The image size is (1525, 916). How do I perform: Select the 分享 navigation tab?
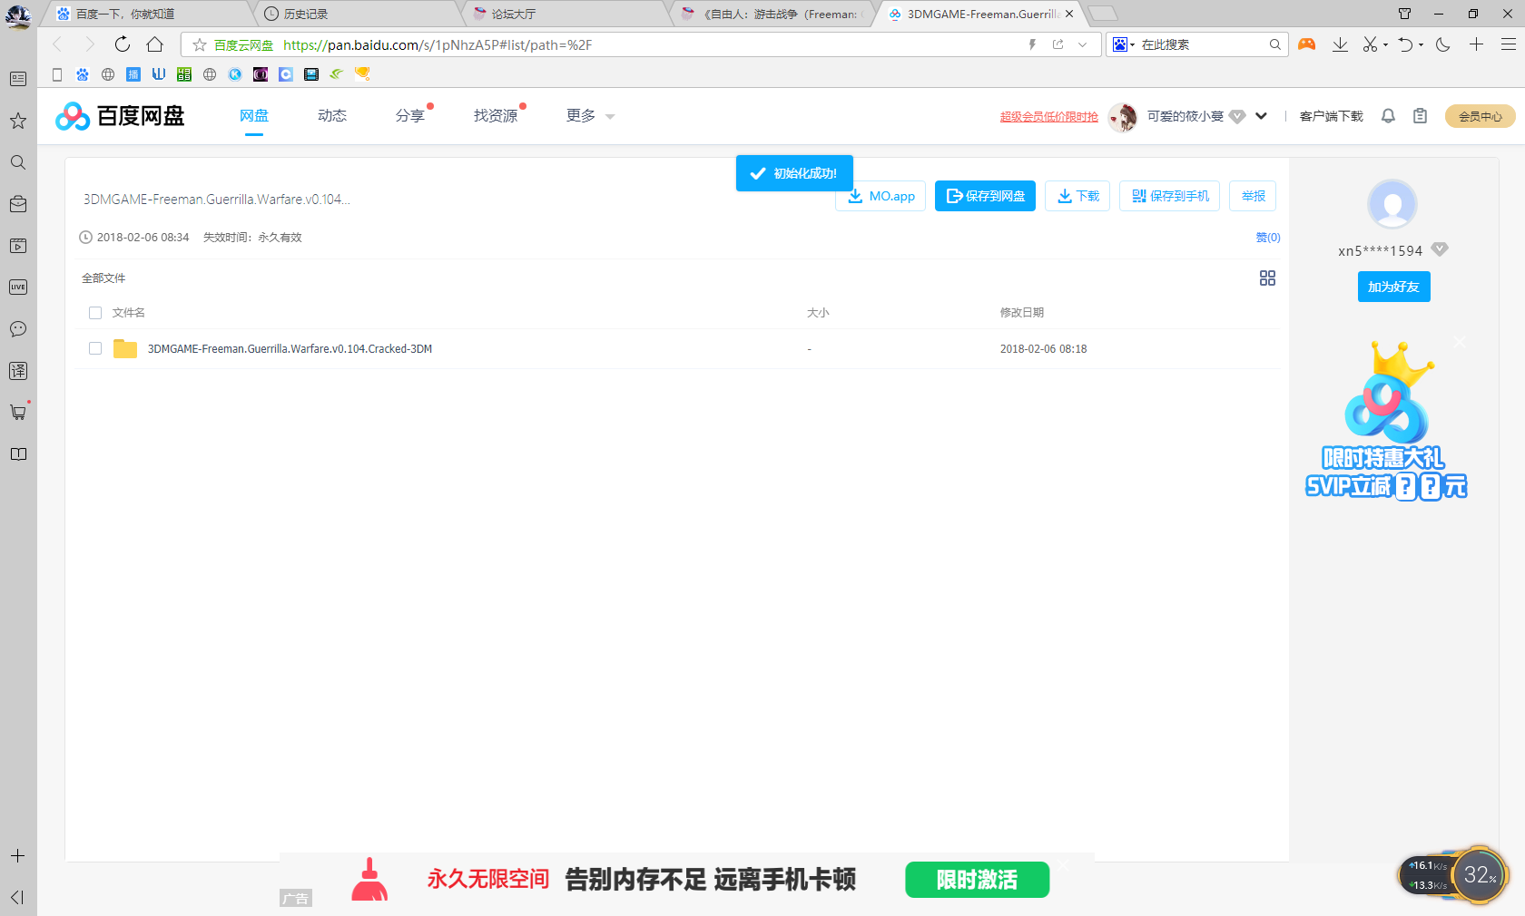tap(410, 116)
